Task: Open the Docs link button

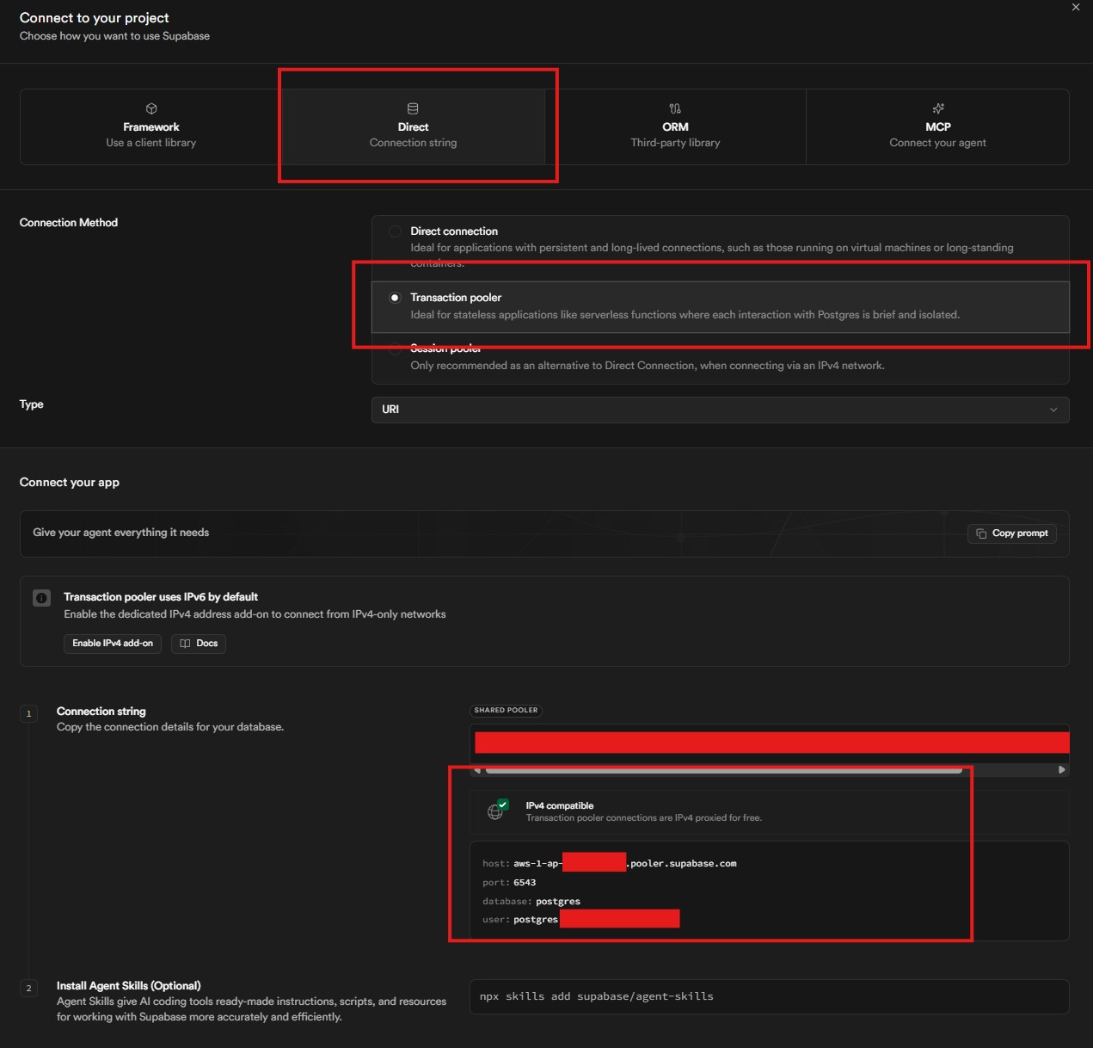Action: pyautogui.click(x=199, y=644)
